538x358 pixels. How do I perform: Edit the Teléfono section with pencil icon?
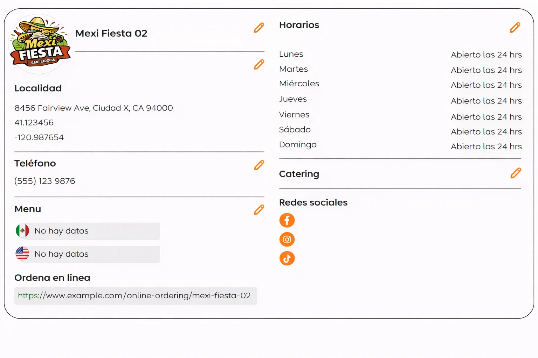pos(259,165)
